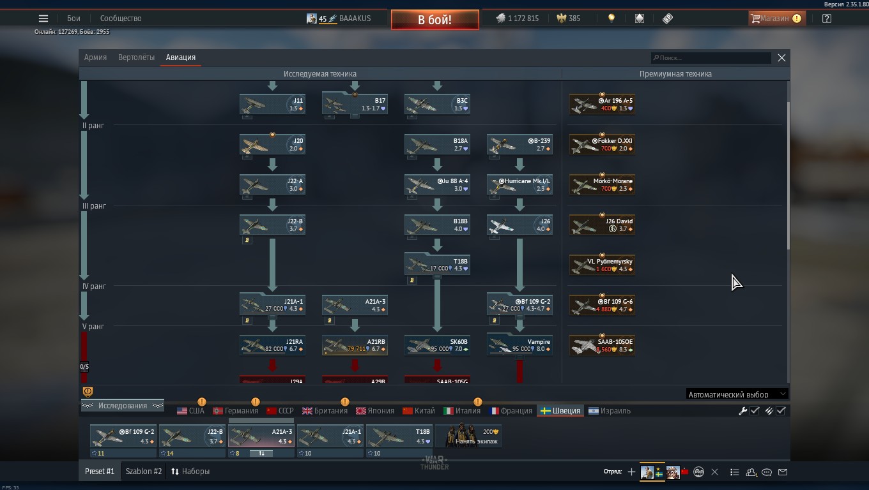
Task: Open the Бои menu
Action: pos(73,19)
